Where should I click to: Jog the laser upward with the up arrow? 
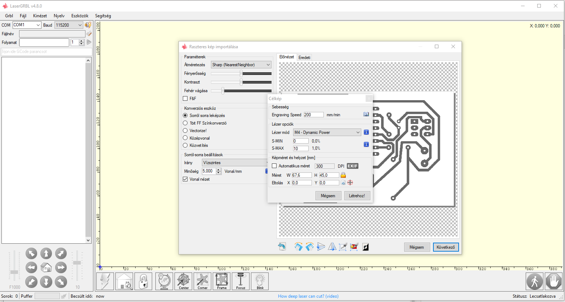coord(46,253)
